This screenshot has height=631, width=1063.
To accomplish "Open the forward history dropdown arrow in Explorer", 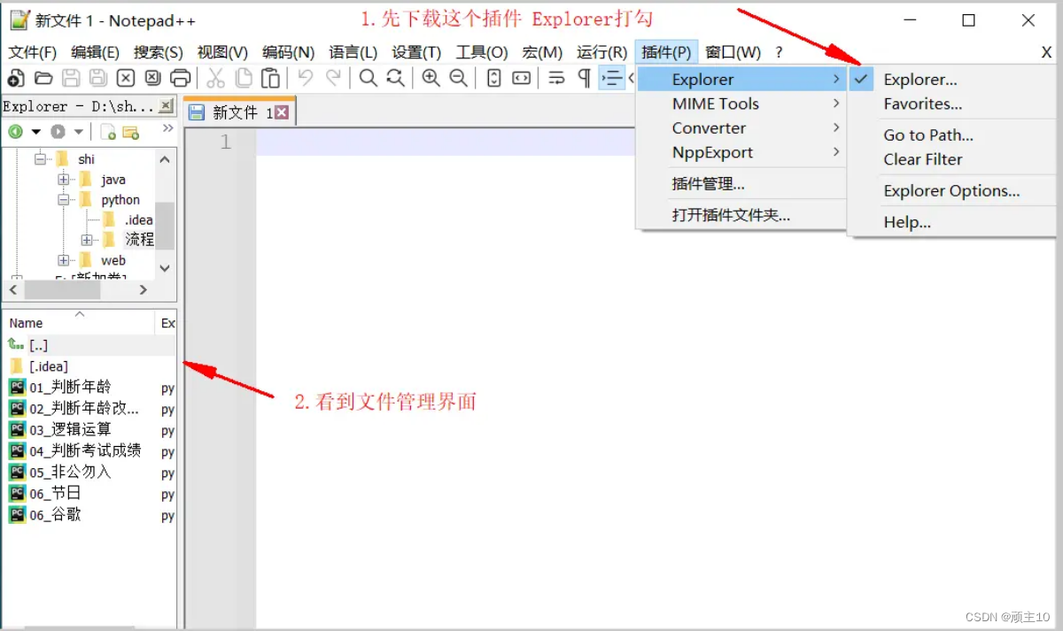I will pos(78,132).
